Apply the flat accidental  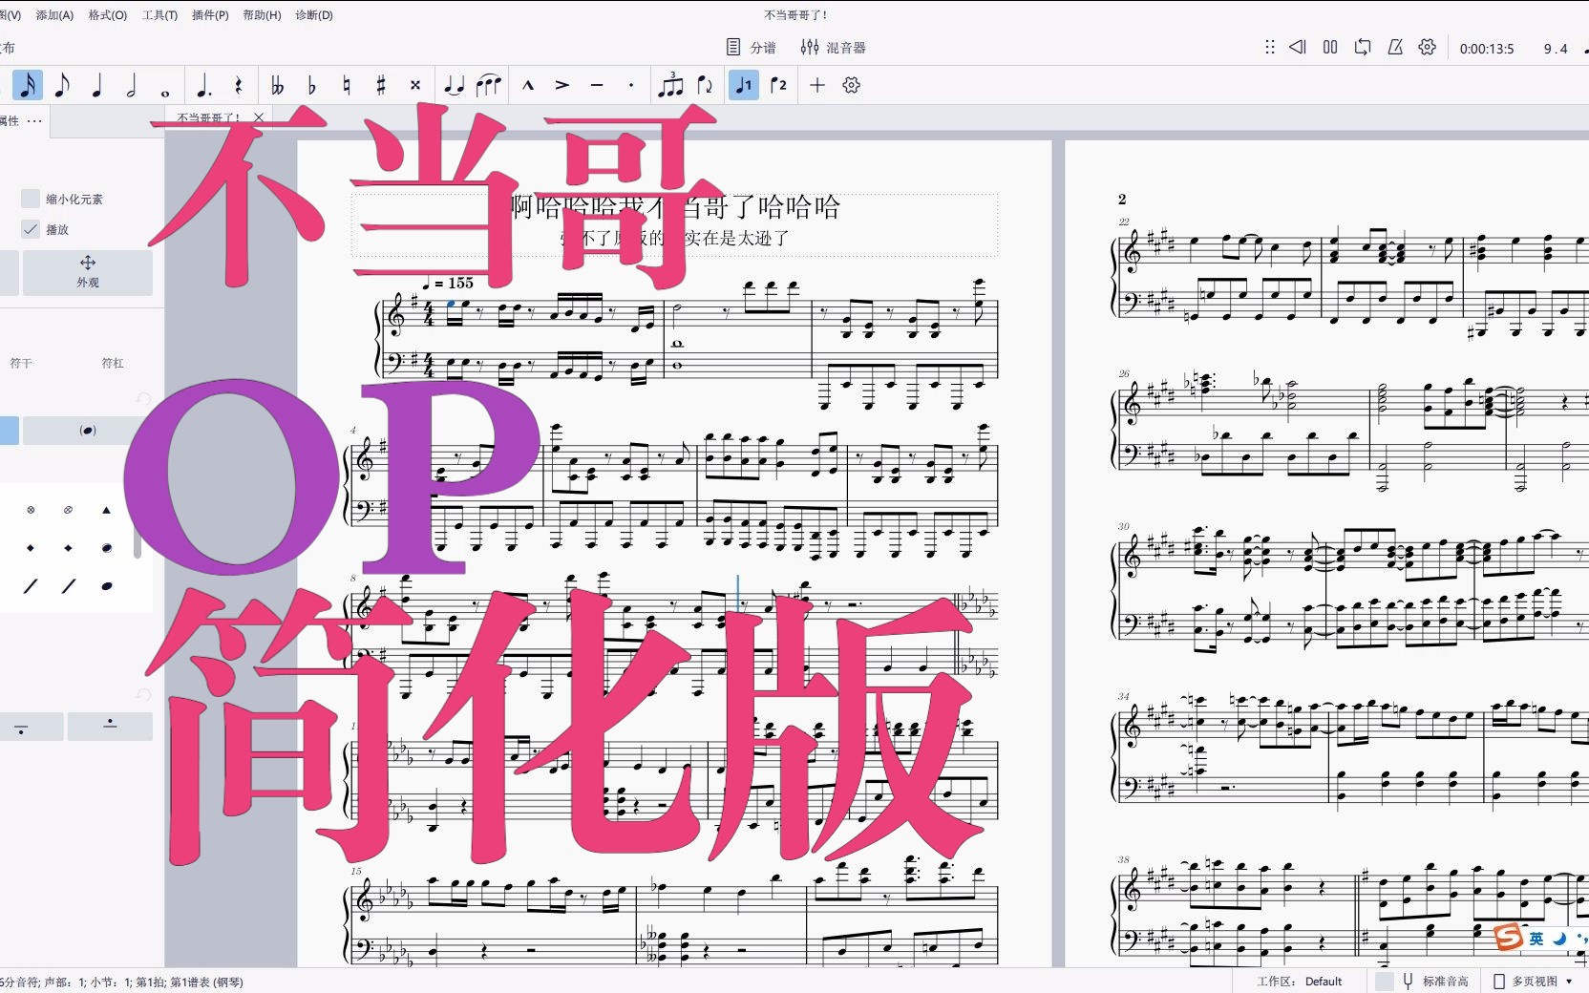(311, 85)
